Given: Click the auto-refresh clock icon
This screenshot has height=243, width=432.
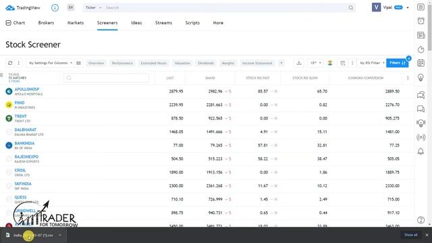Looking at the screenshot, I should pos(342,63).
